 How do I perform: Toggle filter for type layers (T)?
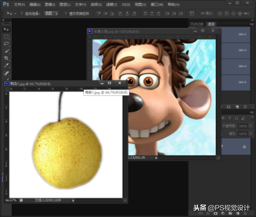pos(230,118)
